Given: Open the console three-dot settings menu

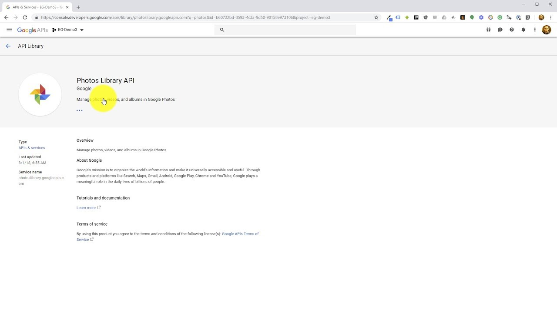Looking at the screenshot, I should click(x=535, y=30).
